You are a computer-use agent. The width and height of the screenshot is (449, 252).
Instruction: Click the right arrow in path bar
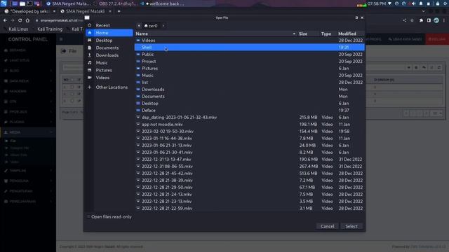163,26
